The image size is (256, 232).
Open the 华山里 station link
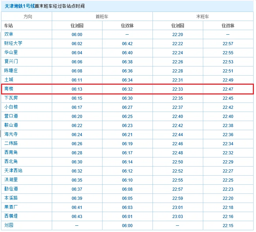pyautogui.click(x=11, y=52)
